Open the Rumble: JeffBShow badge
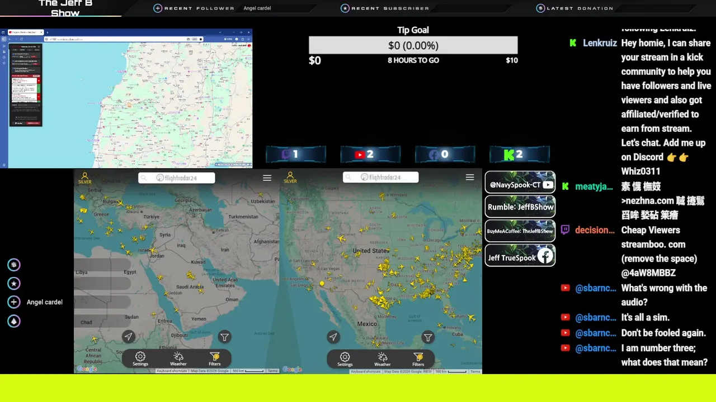Image resolution: width=716 pixels, height=402 pixels. click(520, 207)
